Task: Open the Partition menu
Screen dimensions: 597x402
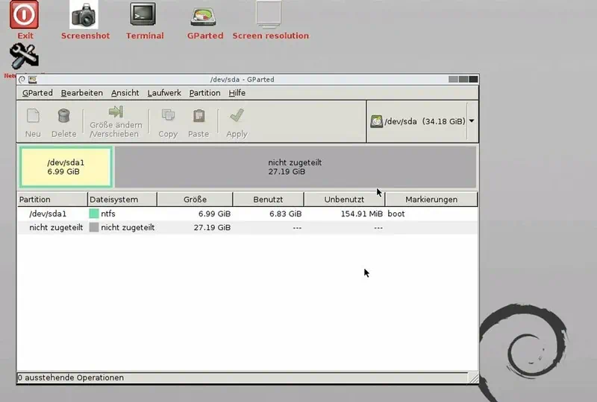Action: point(204,93)
